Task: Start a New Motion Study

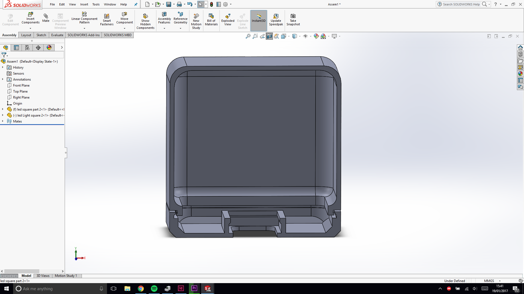Action: tap(196, 21)
